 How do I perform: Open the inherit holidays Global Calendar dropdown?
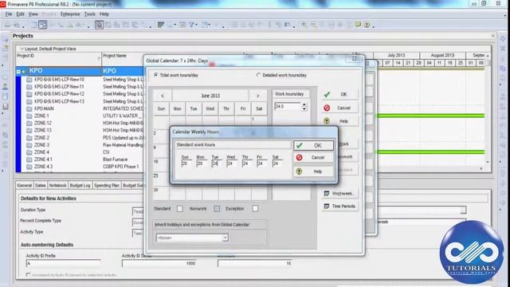pyautogui.click(x=225, y=238)
